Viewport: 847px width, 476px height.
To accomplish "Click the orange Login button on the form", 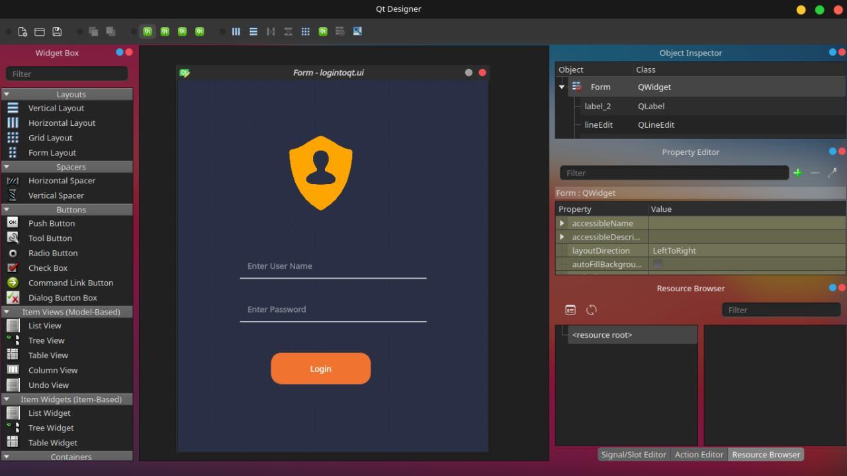I will [x=321, y=369].
